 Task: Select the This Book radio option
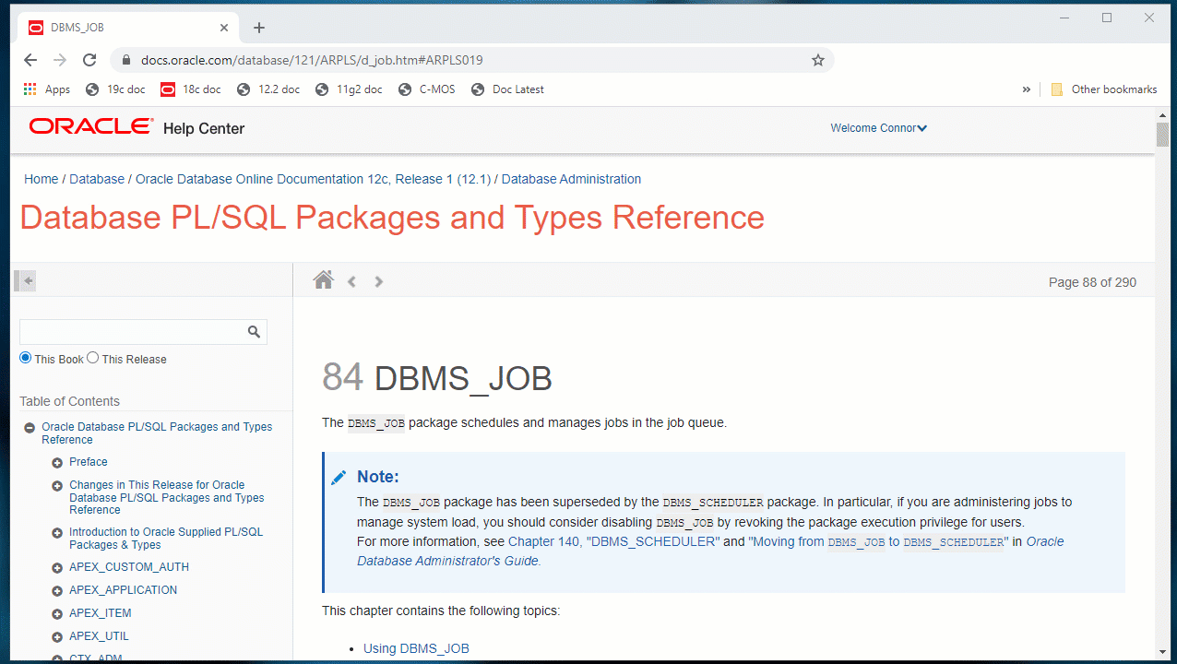click(x=26, y=358)
